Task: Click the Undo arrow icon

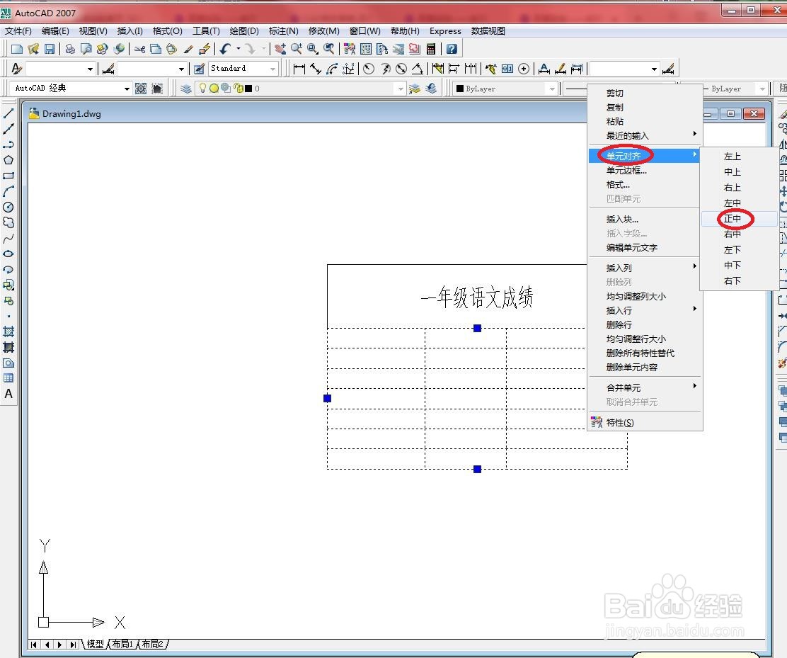Action: point(226,49)
